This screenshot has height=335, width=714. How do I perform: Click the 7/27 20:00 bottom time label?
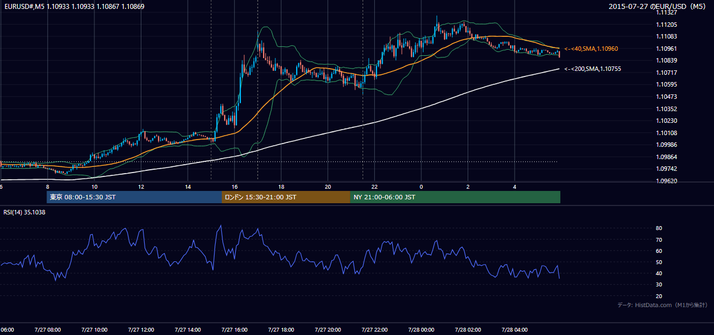click(328, 329)
